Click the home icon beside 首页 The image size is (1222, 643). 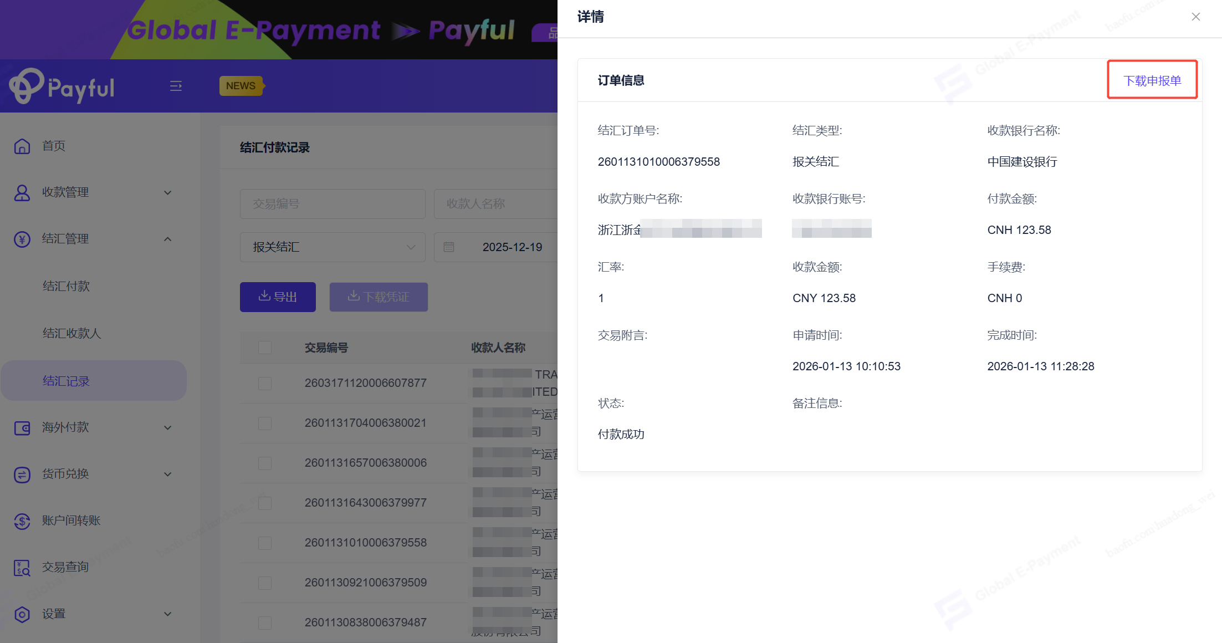click(22, 146)
